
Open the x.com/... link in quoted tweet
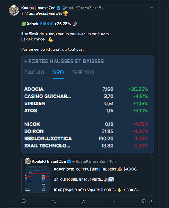pyautogui.click(x=131, y=190)
